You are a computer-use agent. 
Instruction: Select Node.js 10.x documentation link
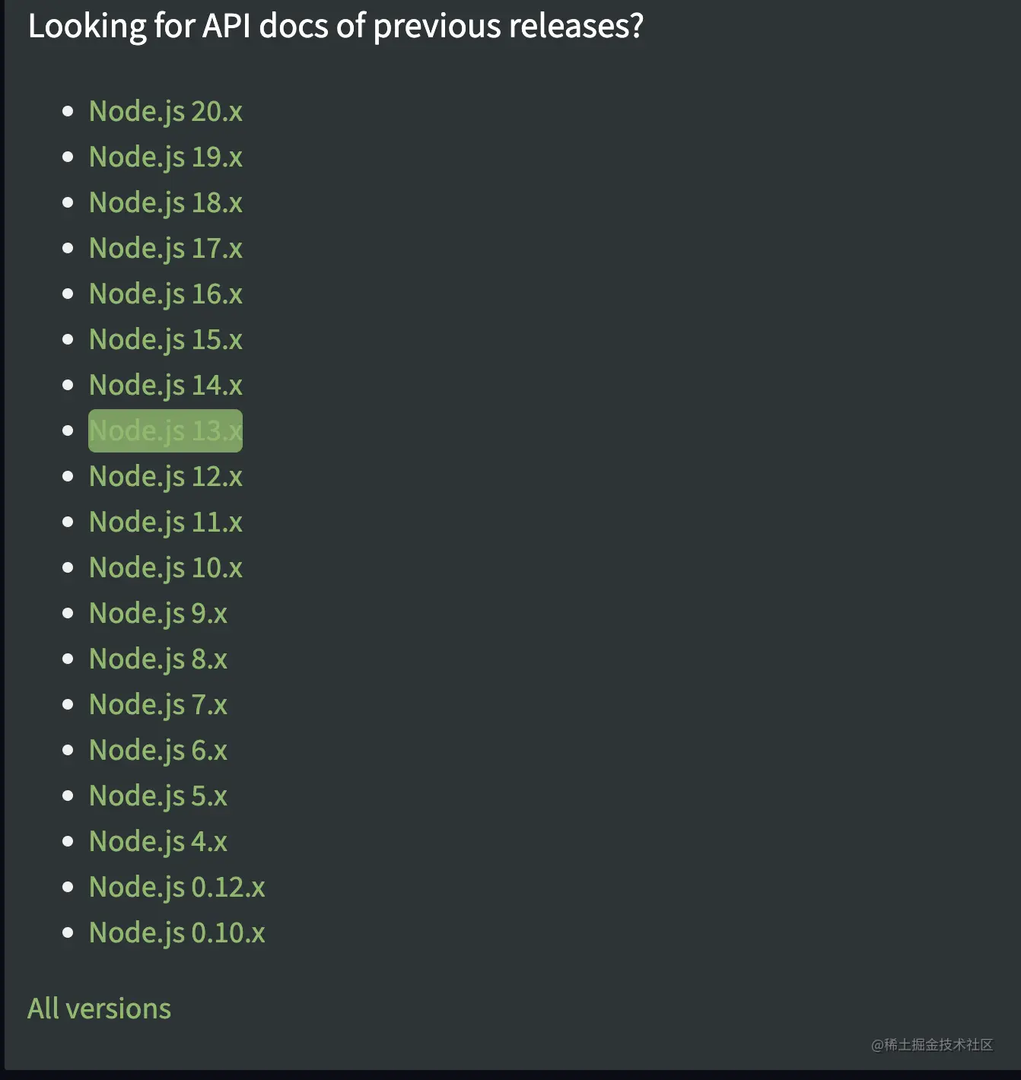tap(165, 568)
